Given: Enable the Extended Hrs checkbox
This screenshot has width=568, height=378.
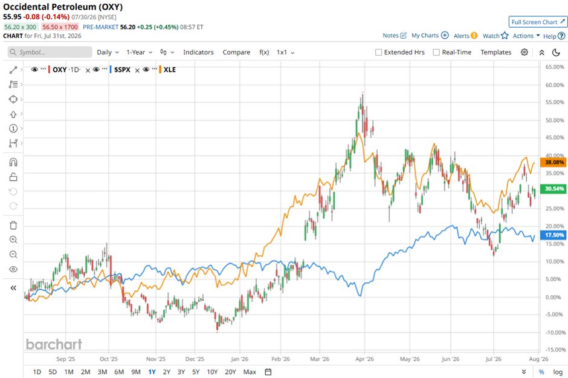Looking at the screenshot, I should pos(378,52).
